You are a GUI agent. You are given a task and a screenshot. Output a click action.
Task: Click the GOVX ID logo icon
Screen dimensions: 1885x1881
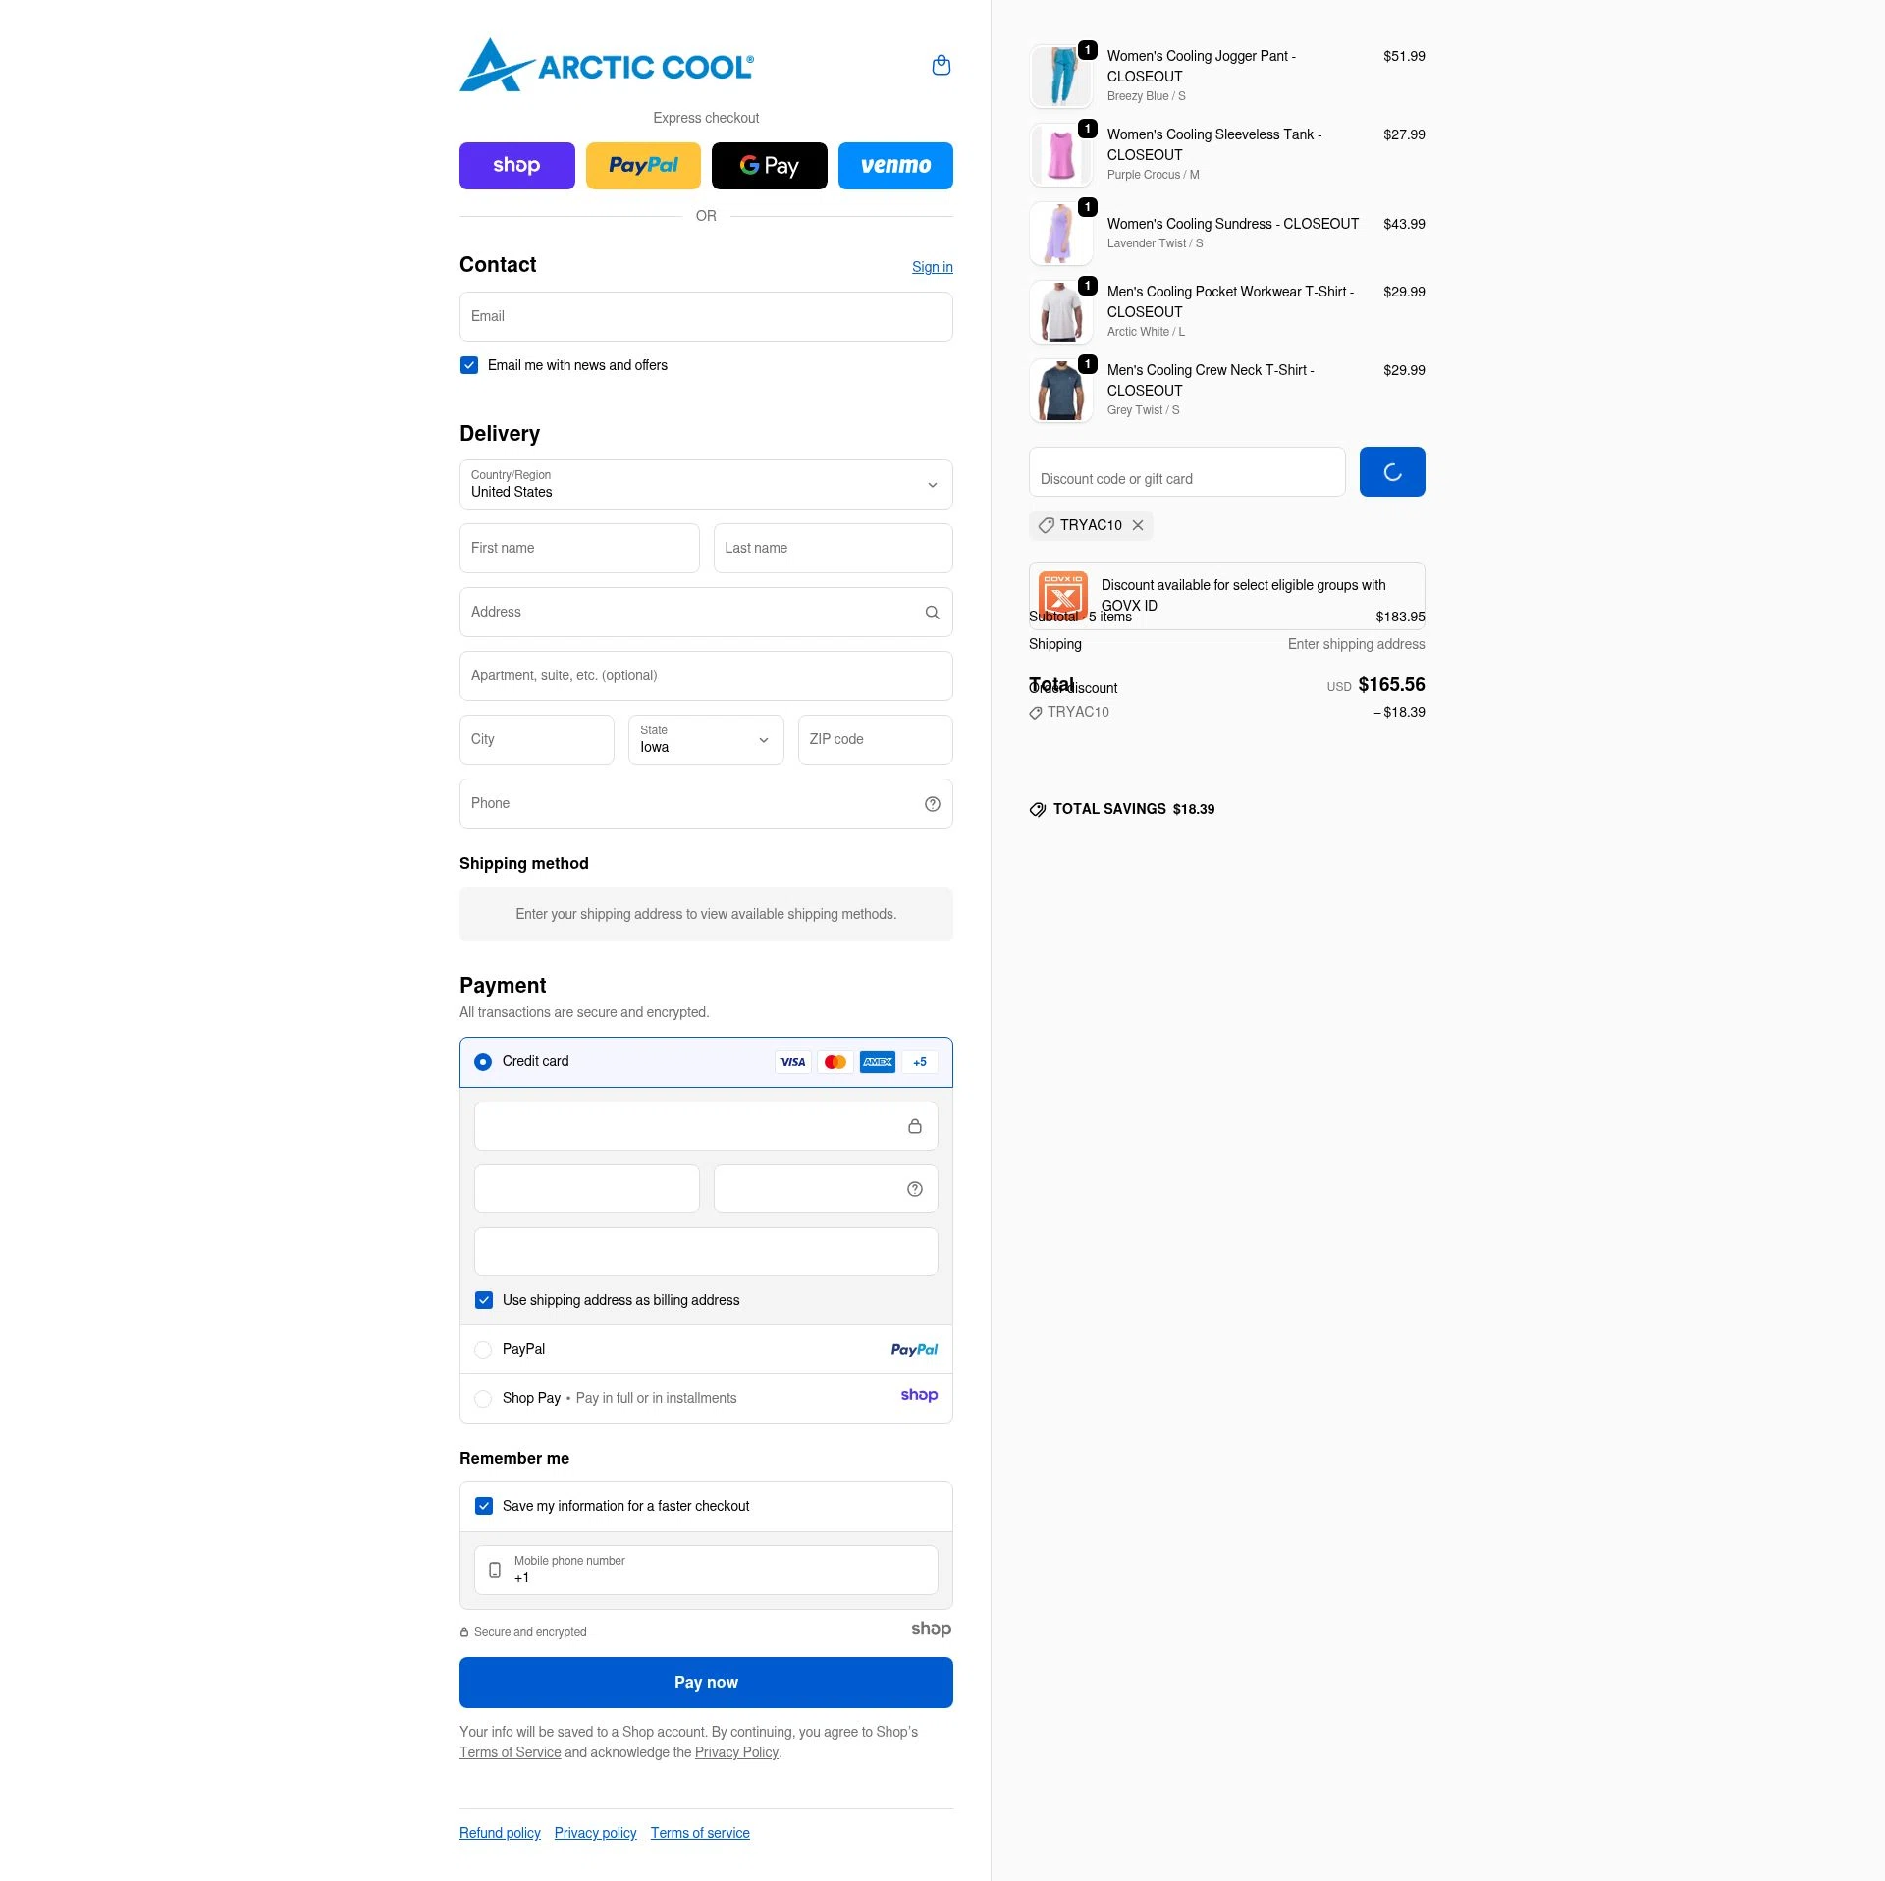tap(1062, 595)
